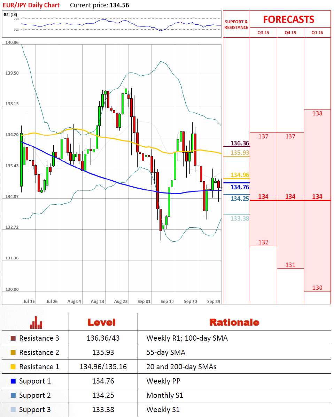The width and height of the screenshot is (334, 417).
Task: Click the 130.00 price axis label
Action: [x=12, y=289]
